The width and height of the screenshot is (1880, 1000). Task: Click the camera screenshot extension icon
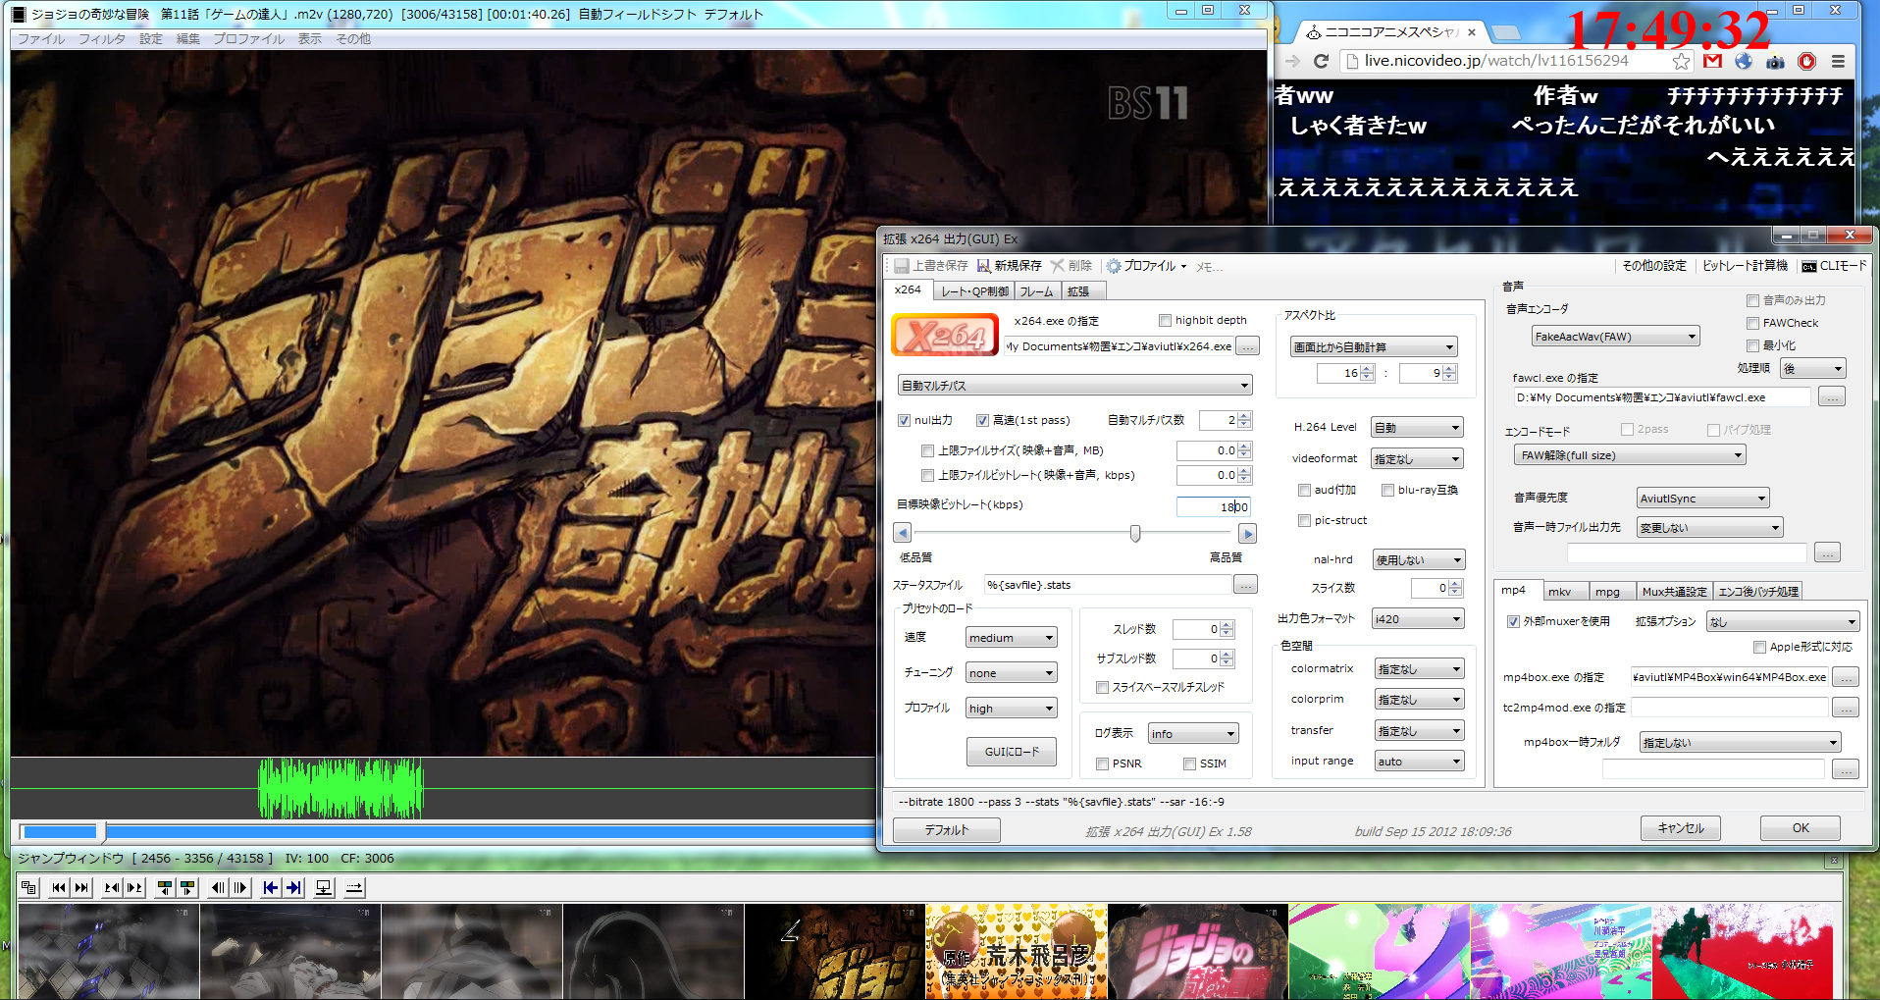tap(1775, 62)
